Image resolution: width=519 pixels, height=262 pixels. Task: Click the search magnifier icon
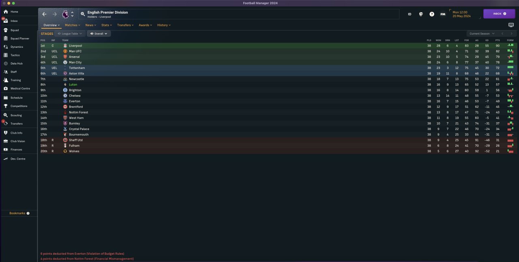[83, 14]
